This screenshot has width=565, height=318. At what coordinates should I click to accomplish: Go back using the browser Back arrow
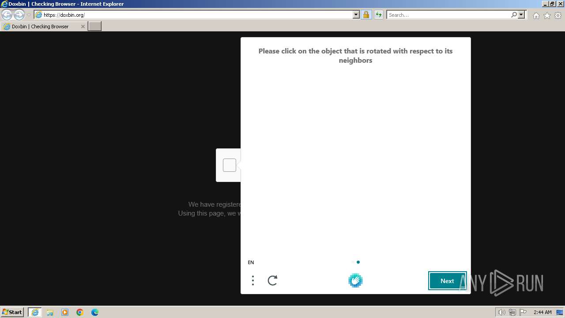[7, 15]
